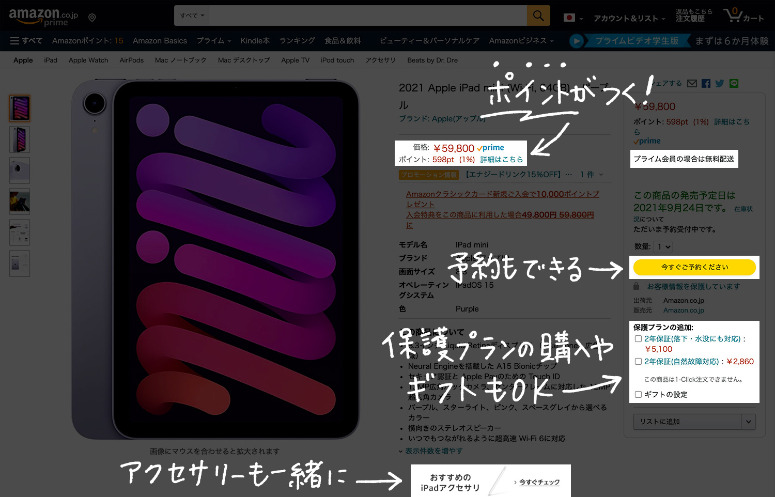The image size is (775, 497).
Task: Open the Amazon Basics nav item
Action: [x=160, y=40]
